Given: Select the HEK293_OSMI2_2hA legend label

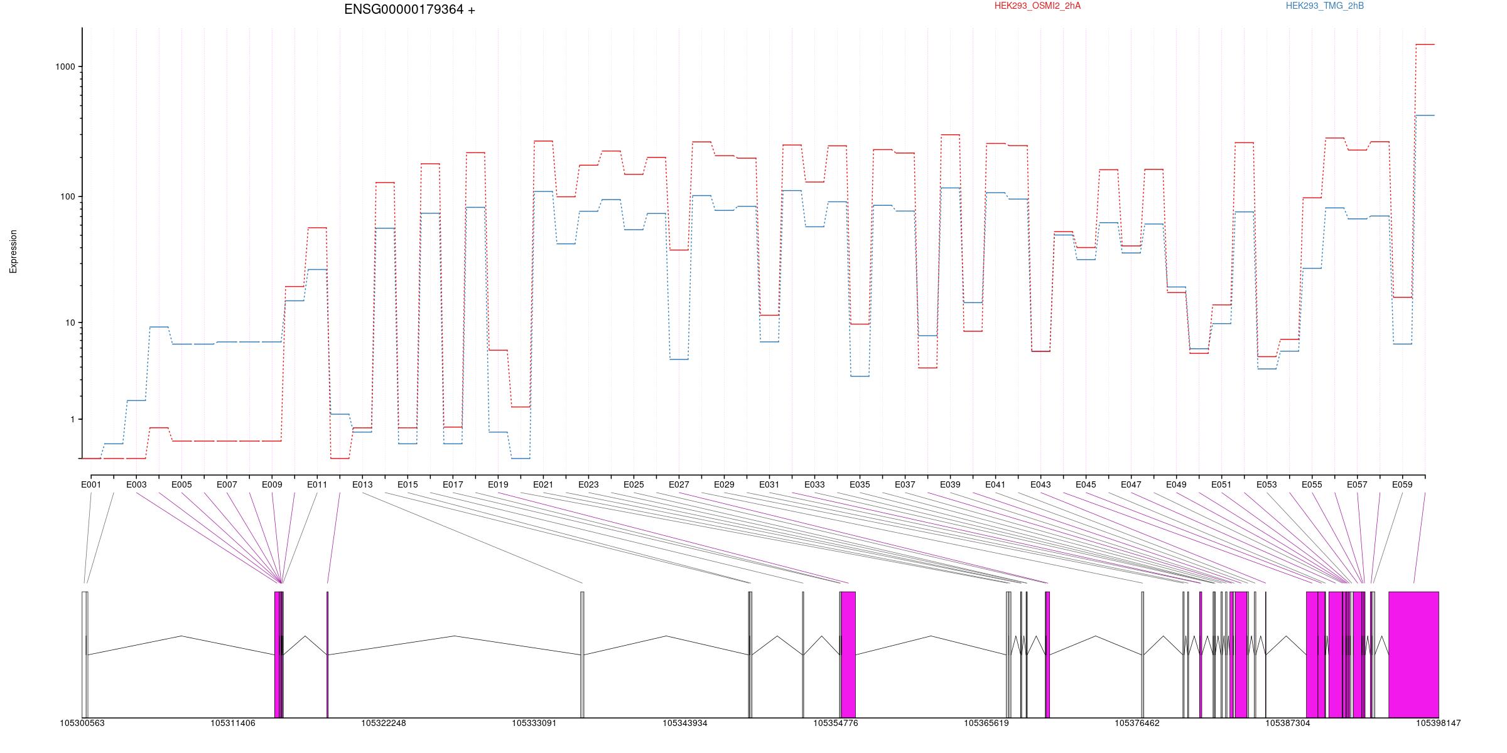Looking at the screenshot, I should point(1037,6).
